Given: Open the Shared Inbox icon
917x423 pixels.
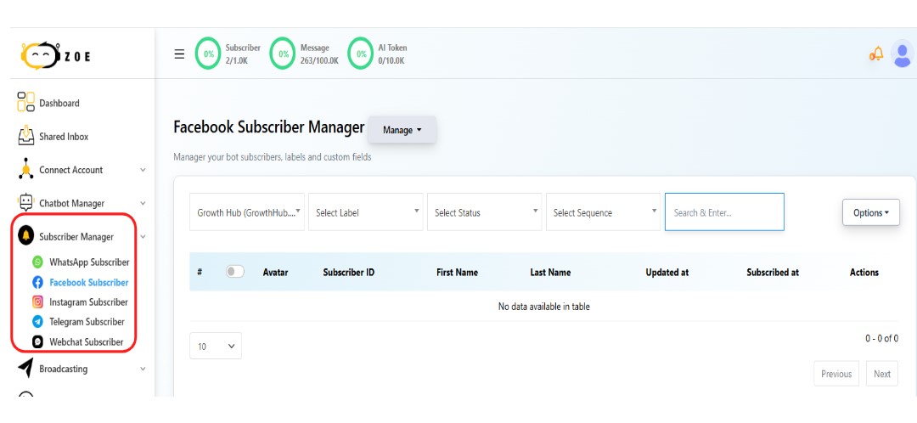Looking at the screenshot, I should coord(25,136).
